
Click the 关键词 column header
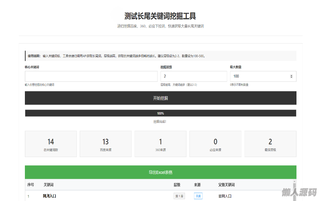48,185
